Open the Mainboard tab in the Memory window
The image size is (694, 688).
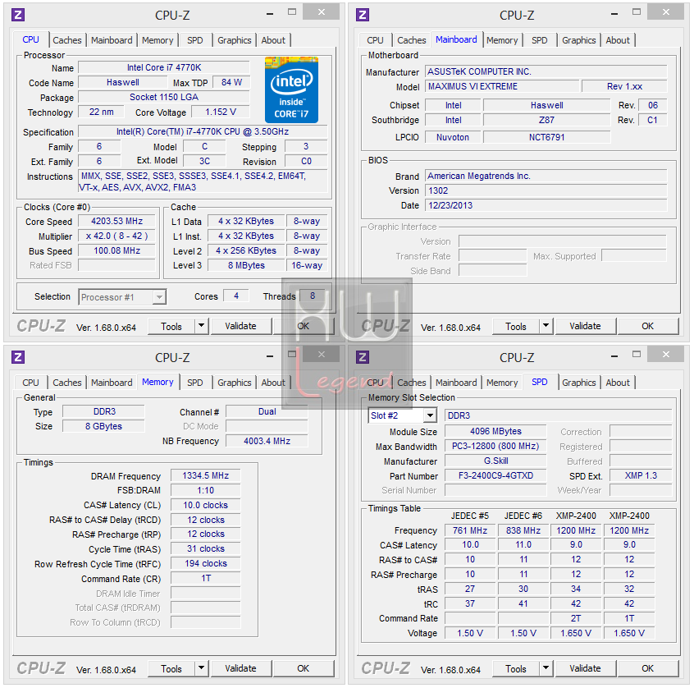(112, 383)
